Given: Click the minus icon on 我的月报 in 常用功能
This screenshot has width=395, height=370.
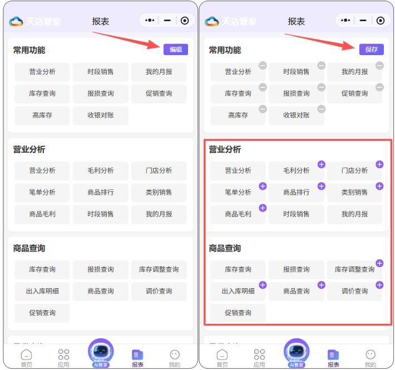Looking at the screenshot, I should tap(379, 66).
